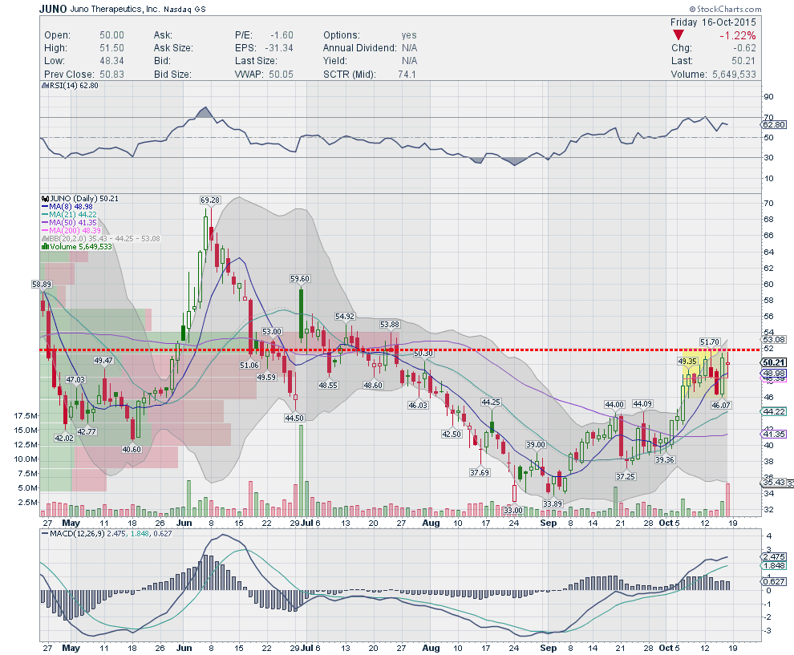The image size is (794, 655).
Task: Click the 51.70 October high label
Action: (710, 342)
